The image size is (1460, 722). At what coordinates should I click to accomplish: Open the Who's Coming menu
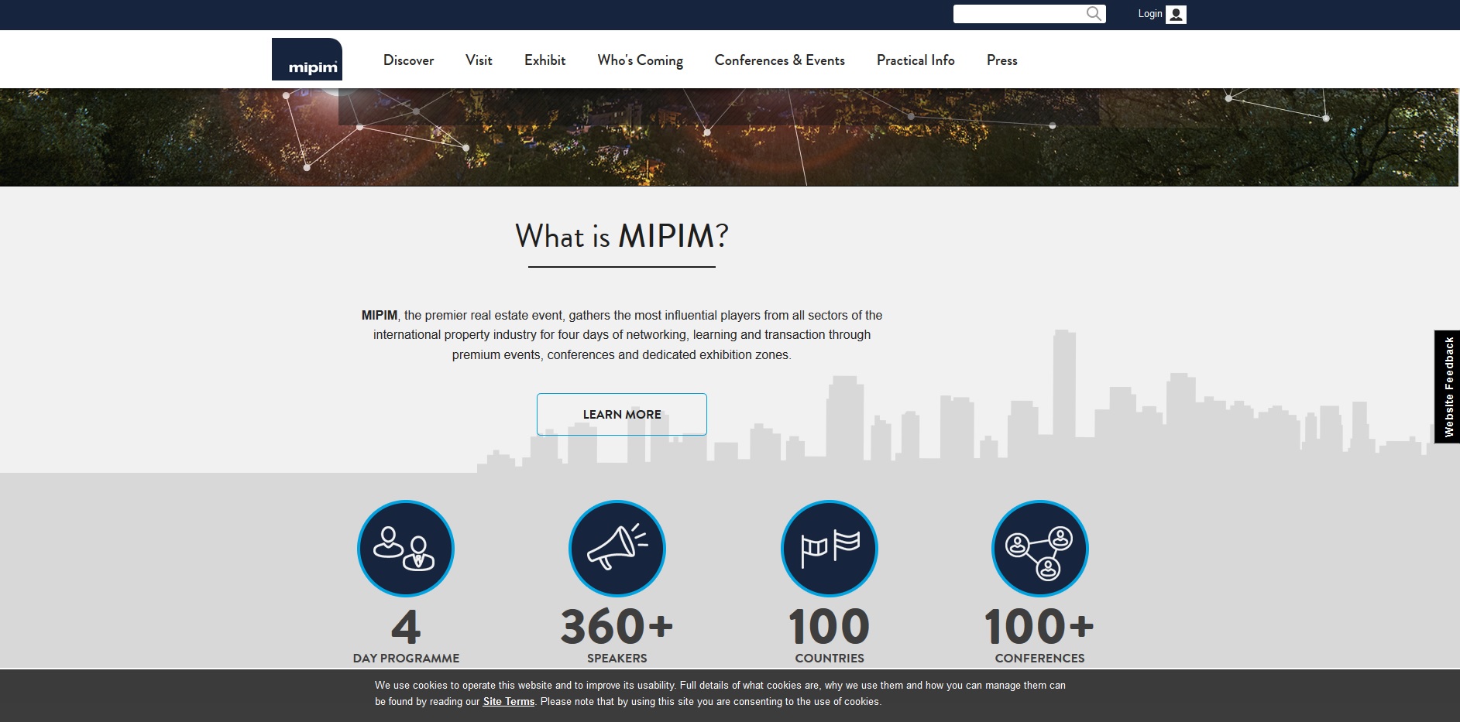click(641, 60)
